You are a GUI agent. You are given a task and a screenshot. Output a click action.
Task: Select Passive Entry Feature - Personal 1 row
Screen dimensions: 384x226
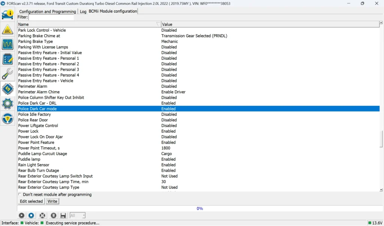(x=198, y=58)
